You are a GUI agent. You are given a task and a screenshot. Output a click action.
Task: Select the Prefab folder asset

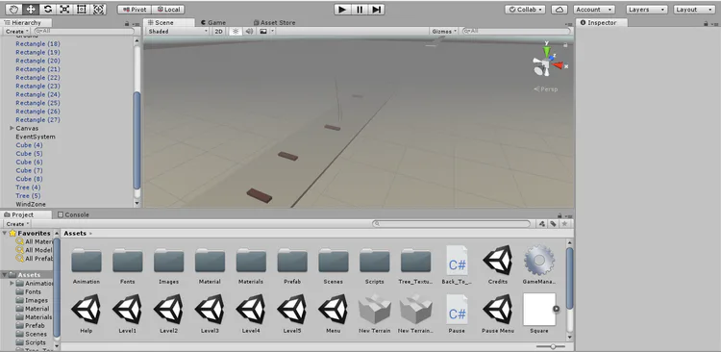coord(292,265)
